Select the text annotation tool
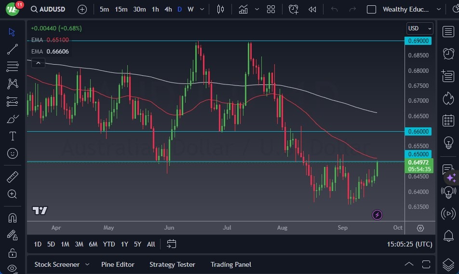This screenshot has width=459, height=274. point(13,136)
